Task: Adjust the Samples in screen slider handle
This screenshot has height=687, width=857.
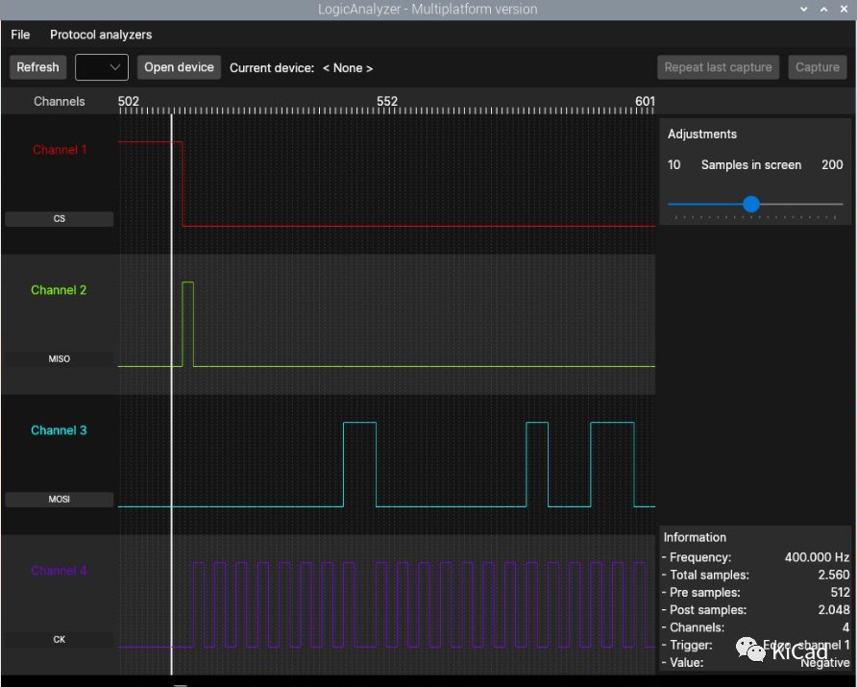Action: 751,204
